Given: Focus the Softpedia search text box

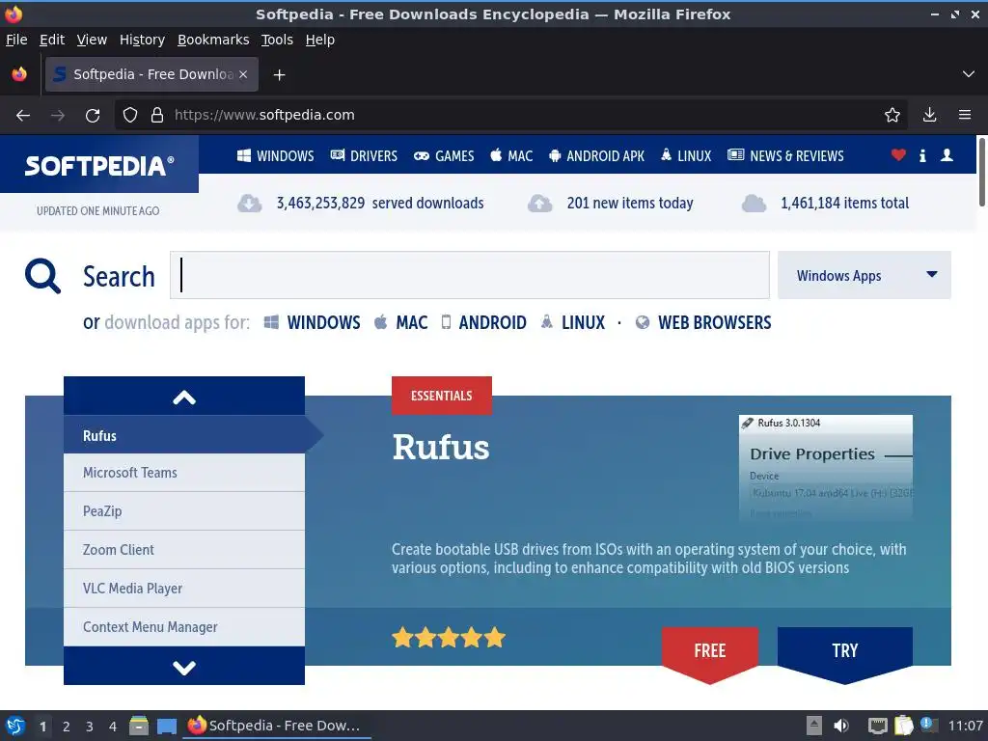Looking at the screenshot, I should pos(470,275).
